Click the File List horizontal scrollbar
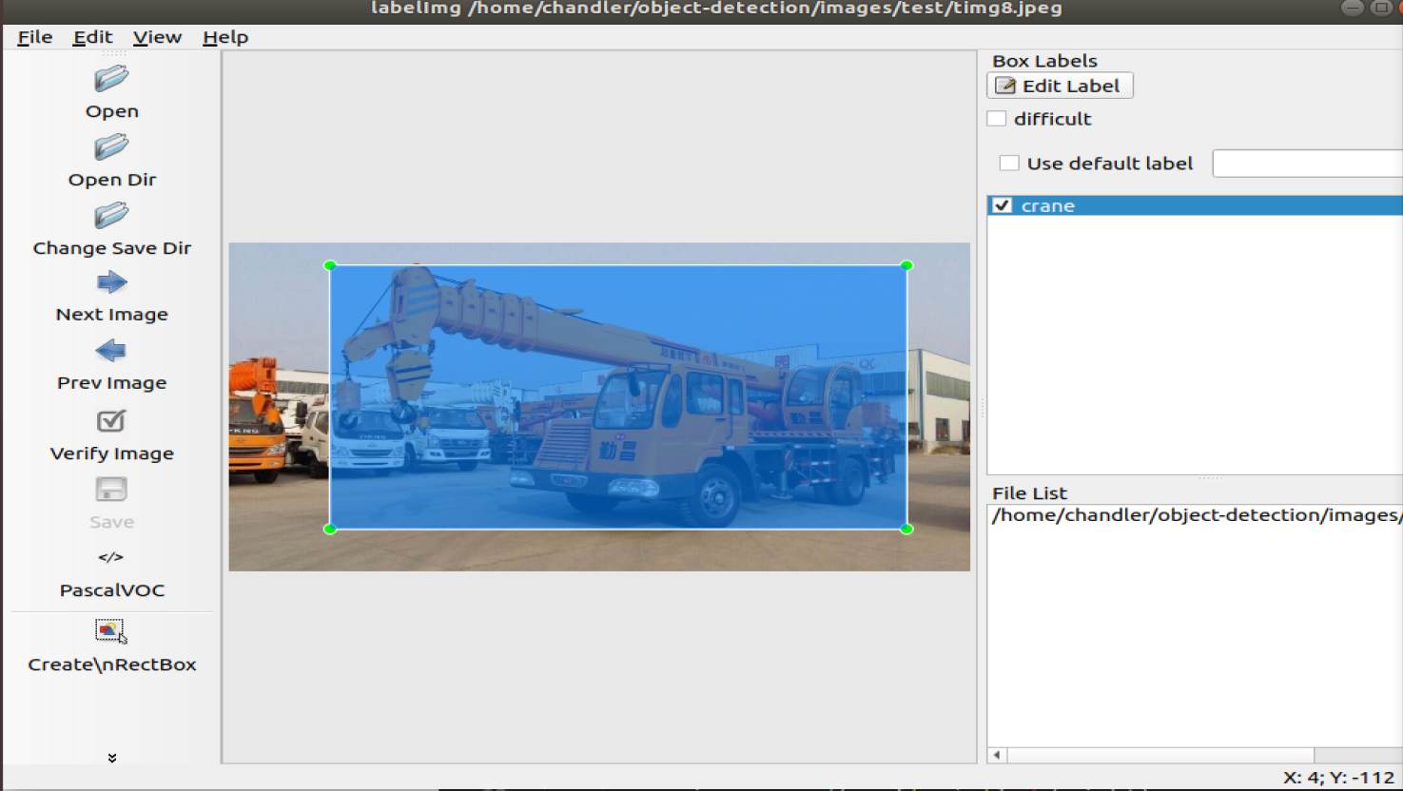Viewport: 1403px width, 791px height. click(x=1160, y=755)
